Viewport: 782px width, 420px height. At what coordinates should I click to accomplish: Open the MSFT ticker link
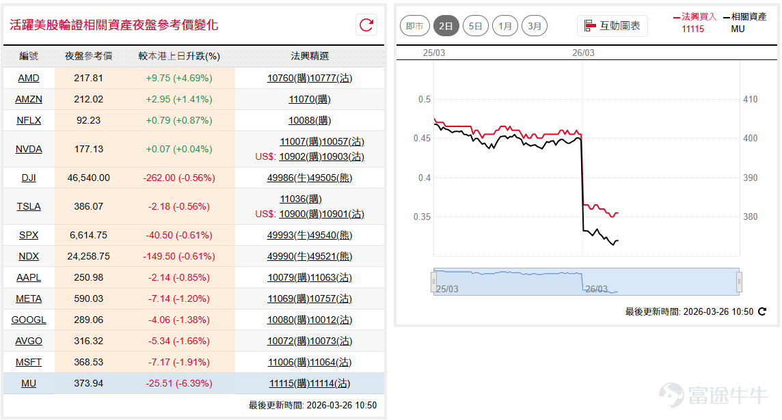[x=29, y=362]
